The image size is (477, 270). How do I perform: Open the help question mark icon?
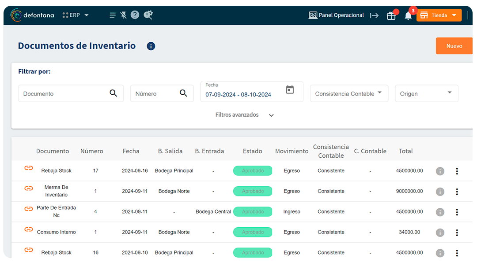pos(135,15)
